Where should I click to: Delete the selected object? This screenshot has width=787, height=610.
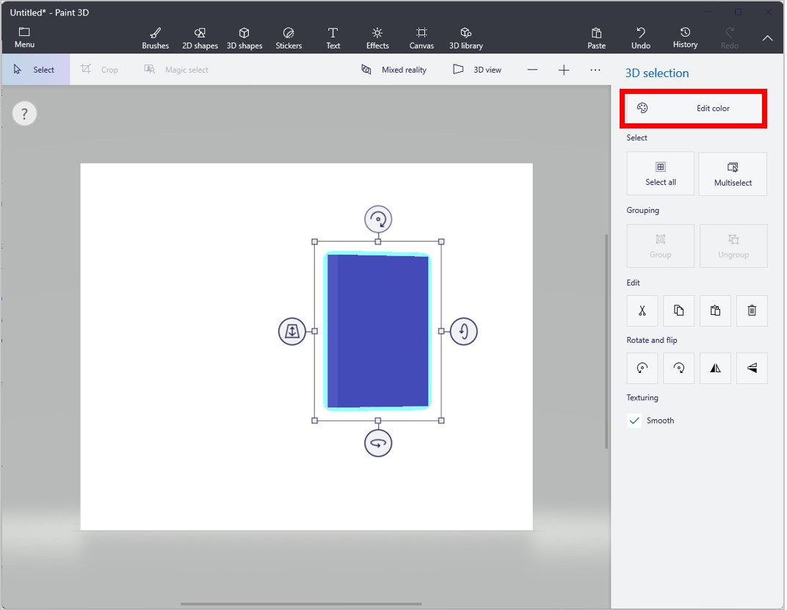click(x=752, y=311)
